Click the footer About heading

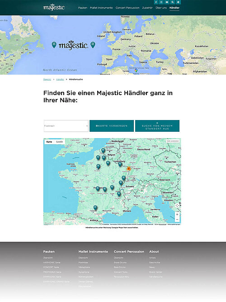tap(154, 252)
